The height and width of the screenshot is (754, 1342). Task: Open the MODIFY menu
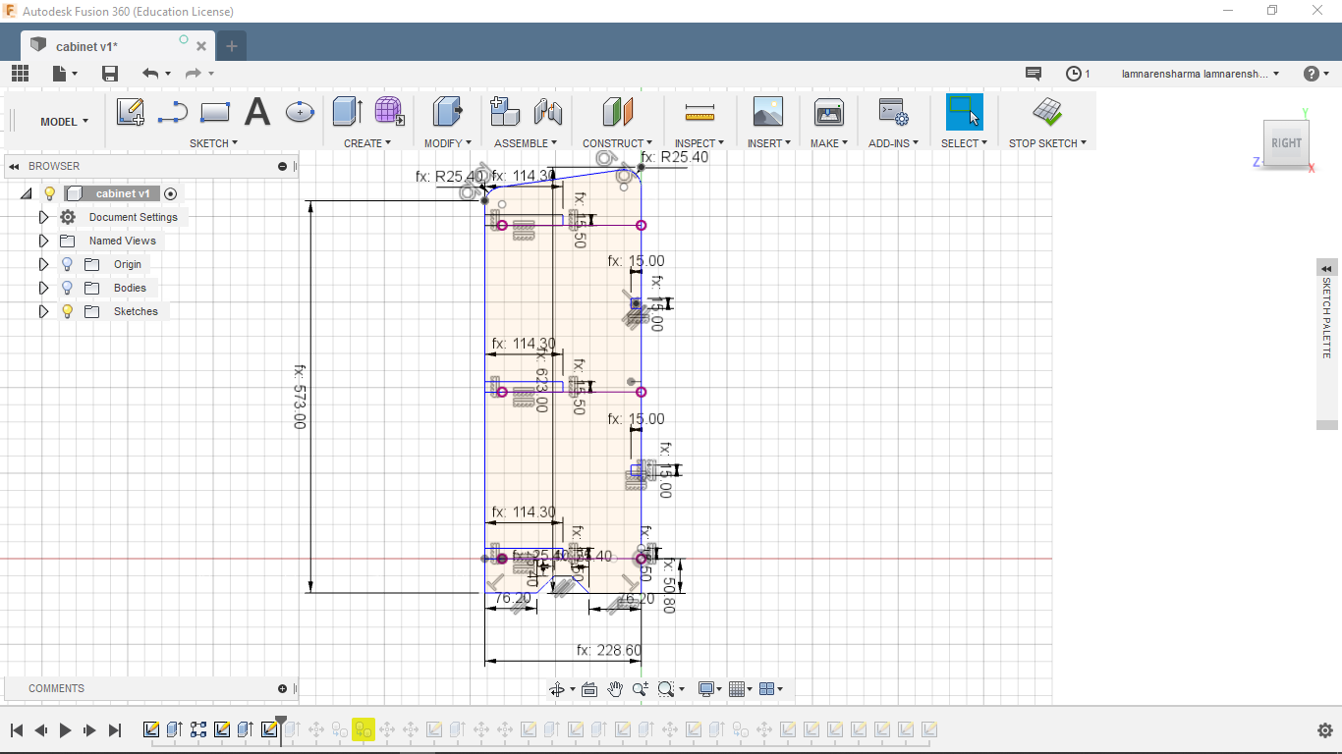tap(448, 143)
